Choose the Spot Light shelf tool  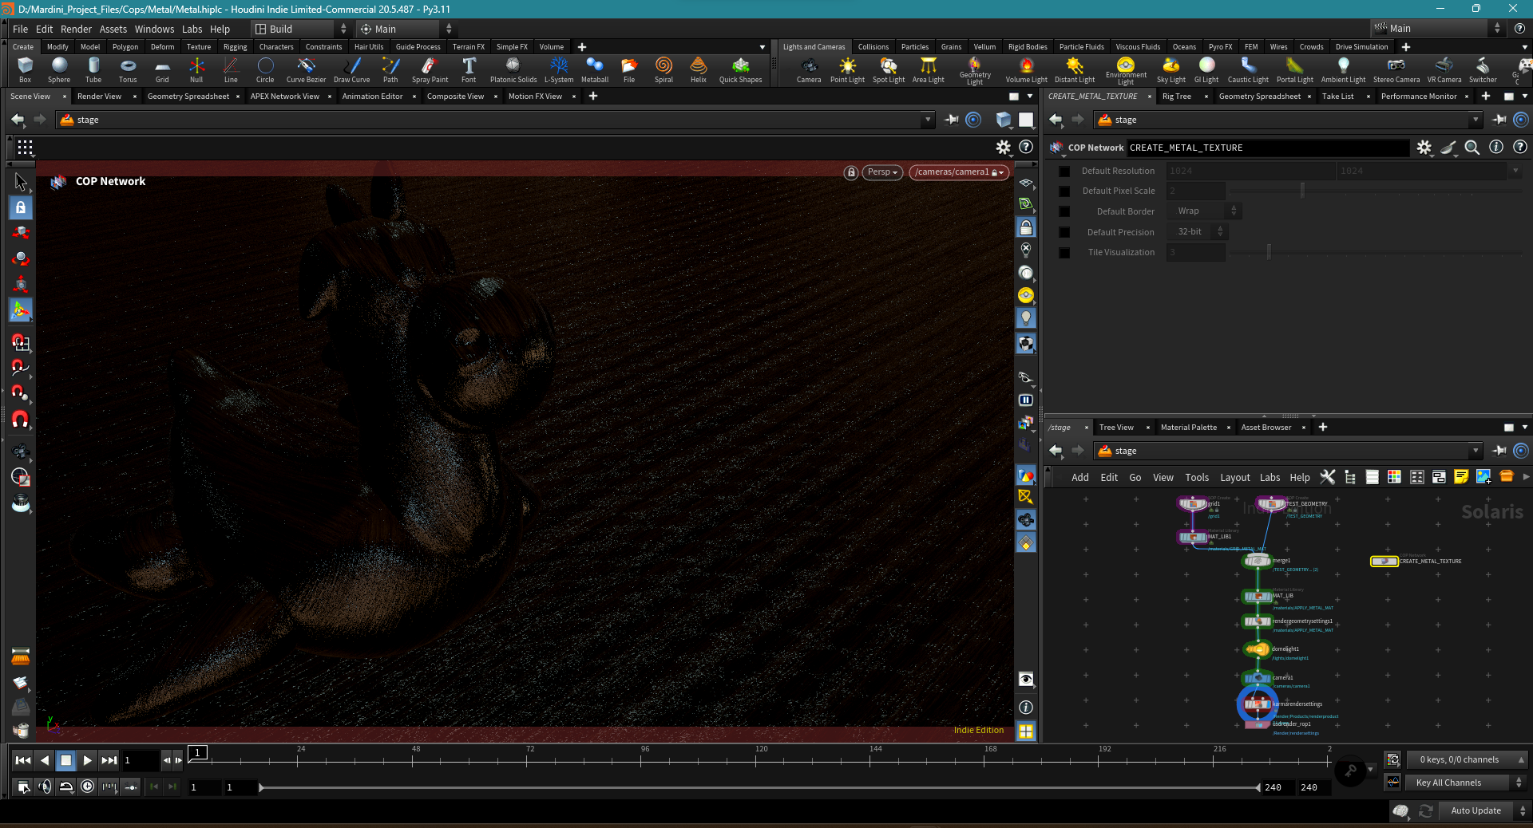(x=889, y=69)
